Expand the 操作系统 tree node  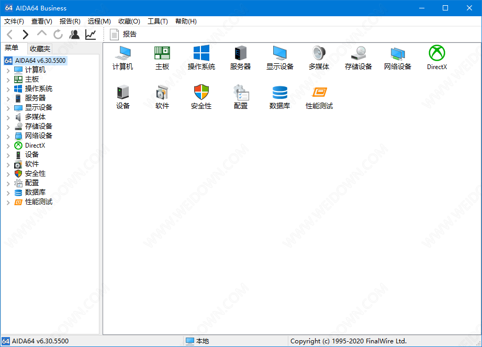point(8,89)
